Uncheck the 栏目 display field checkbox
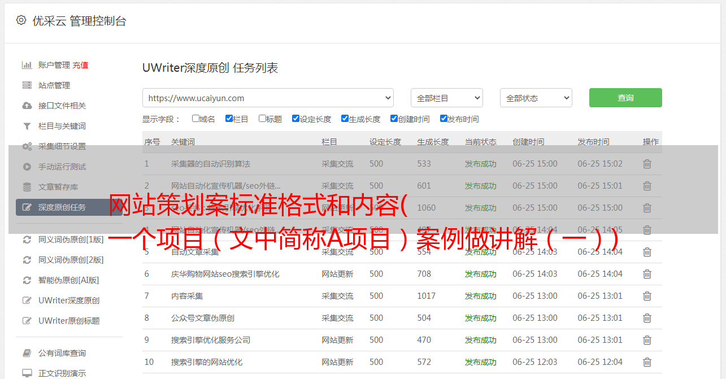The height and width of the screenshot is (379, 726). [x=229, y=119]
